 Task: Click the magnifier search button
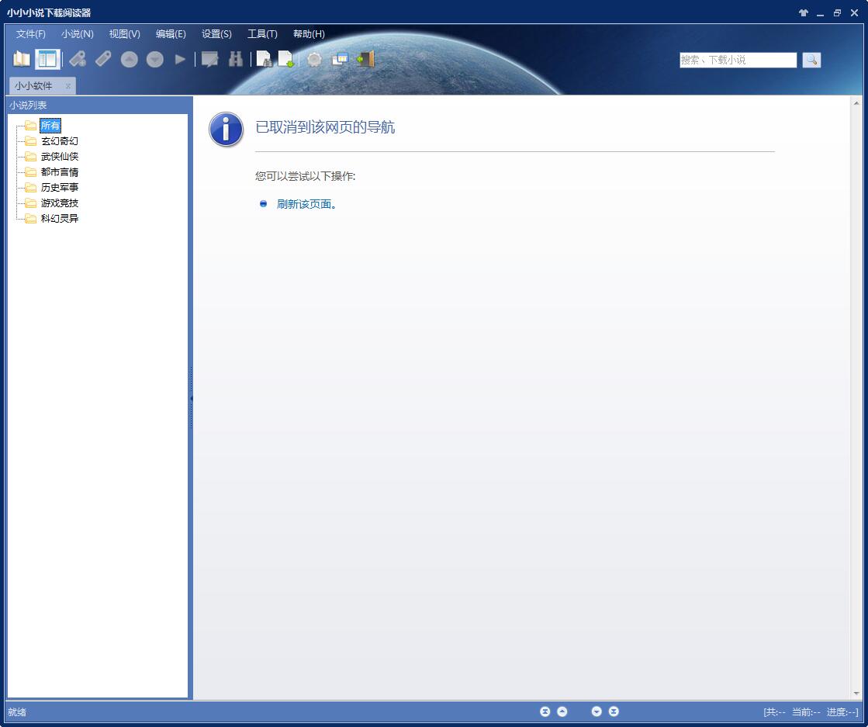(x=811, y=60)
